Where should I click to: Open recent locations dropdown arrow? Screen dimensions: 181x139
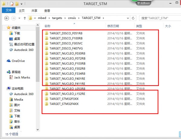click(x=19, y=18)
